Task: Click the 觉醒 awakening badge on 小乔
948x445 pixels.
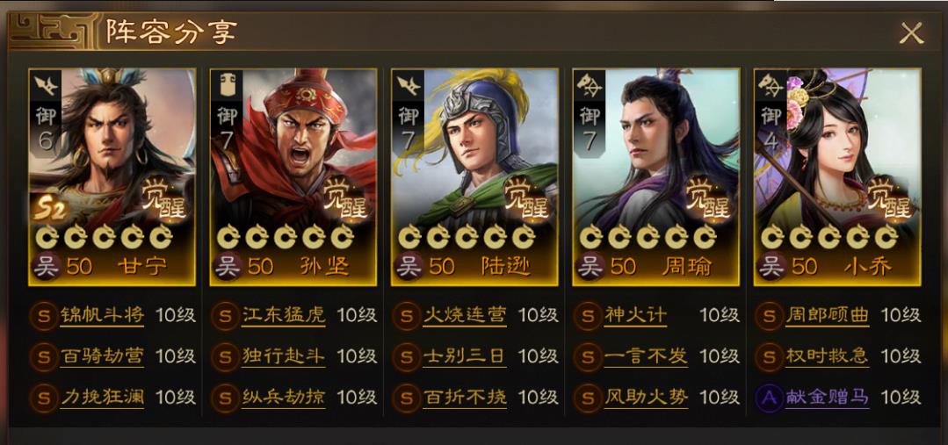Action: tap(889, 197)
